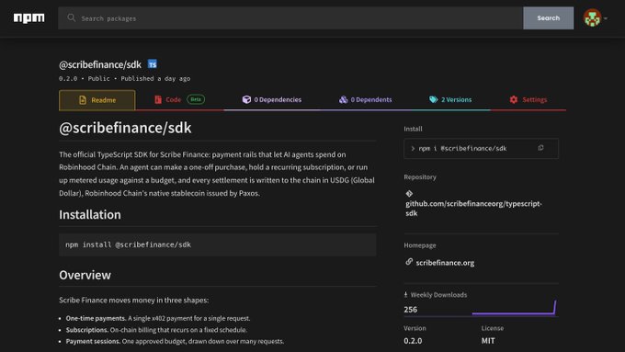This screenshot has width=625, height=352.
Task: Click the package title @scribefinance/sdk at top
Action: (100, 64)
